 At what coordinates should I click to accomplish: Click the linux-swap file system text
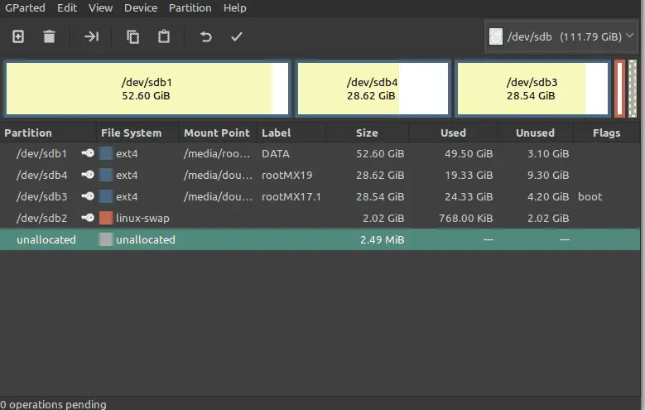(142, 218)
